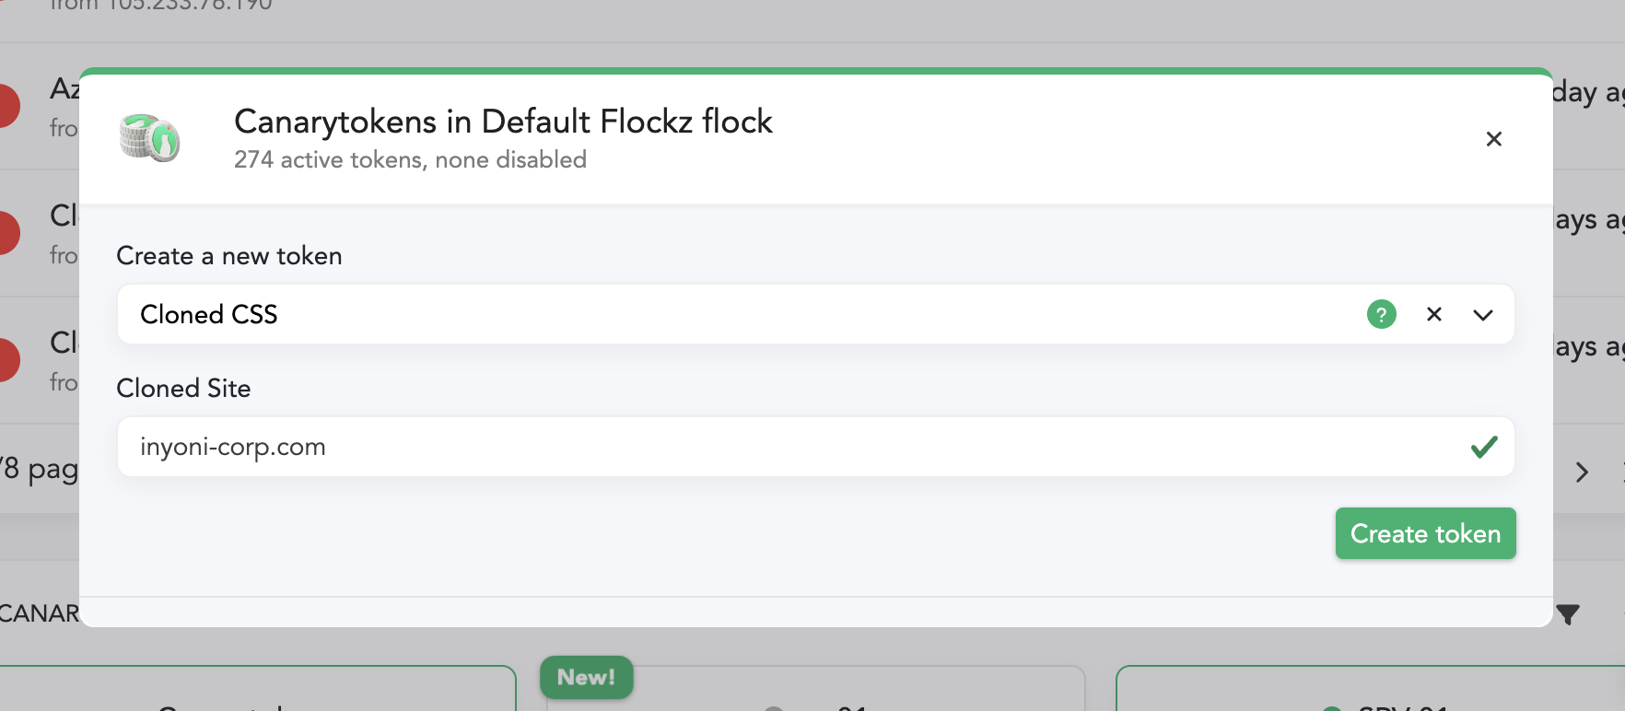This screenshot has height=711, width=1625.
Task: Open the Az incident row behind dialog
Action: 41,106
